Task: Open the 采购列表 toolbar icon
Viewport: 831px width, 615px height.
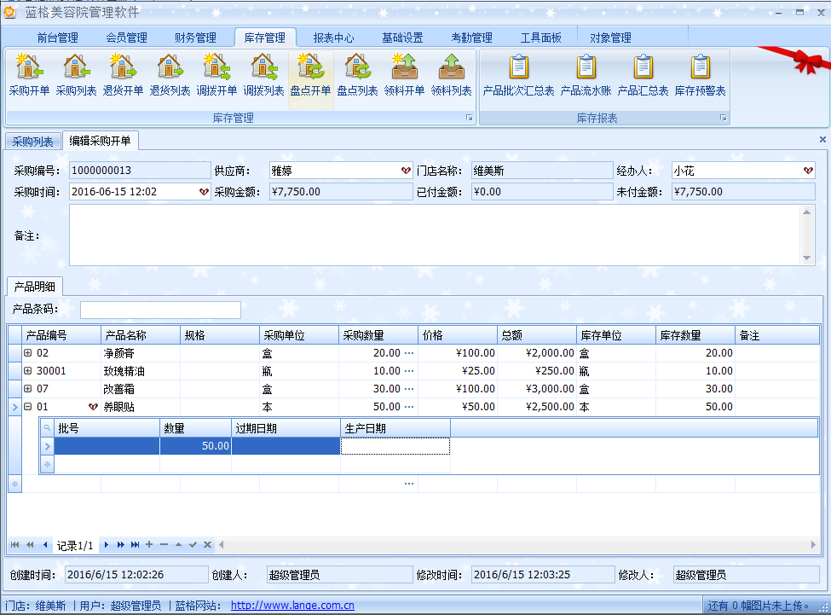Action: point(76,74)
